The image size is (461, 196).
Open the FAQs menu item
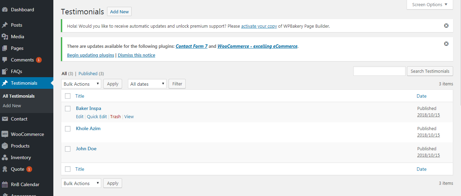tap(16, 71)
